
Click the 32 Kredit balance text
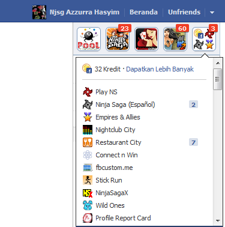tap(107, 69)
